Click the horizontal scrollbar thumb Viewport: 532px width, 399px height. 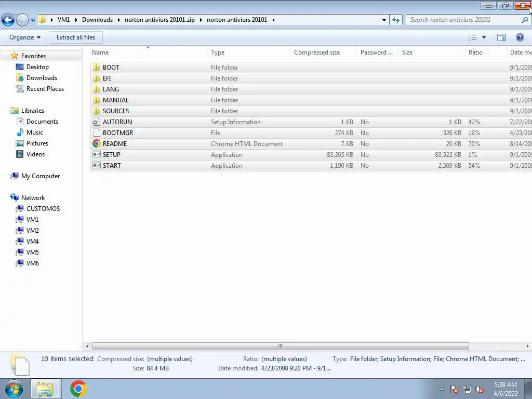point(281,346)
